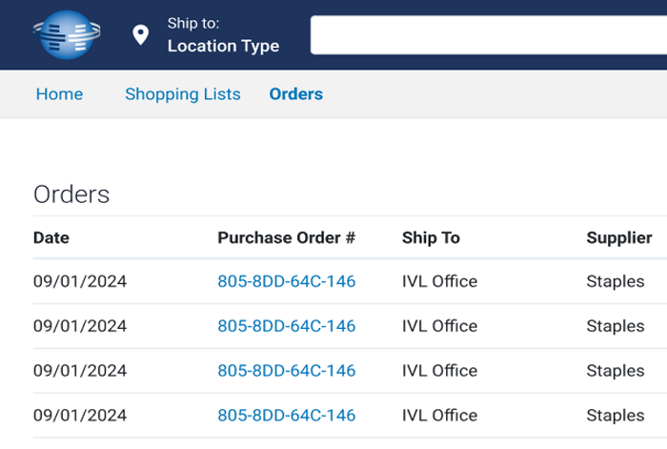This screenshot has width=667, height=449.
Task: Open the third row's purchase order link
Action: coord(286,371)
